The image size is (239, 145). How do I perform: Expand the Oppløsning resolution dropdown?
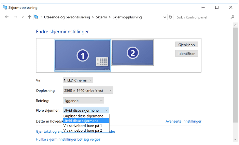point(88,91)
